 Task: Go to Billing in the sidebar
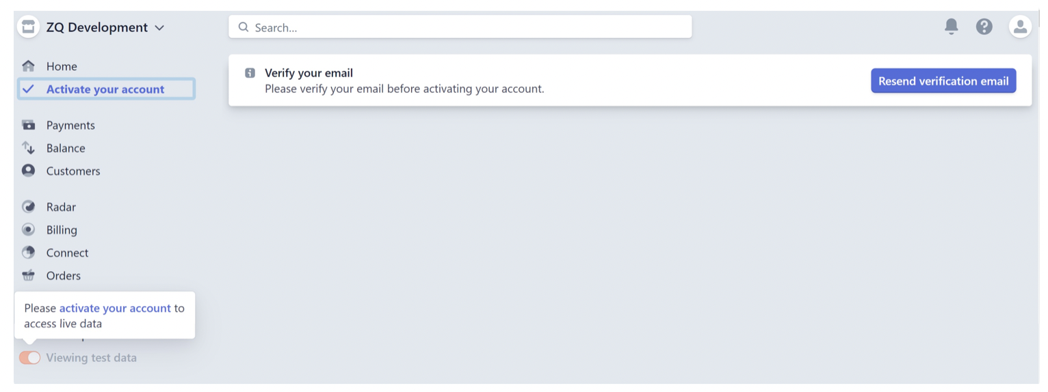point(62,229)
